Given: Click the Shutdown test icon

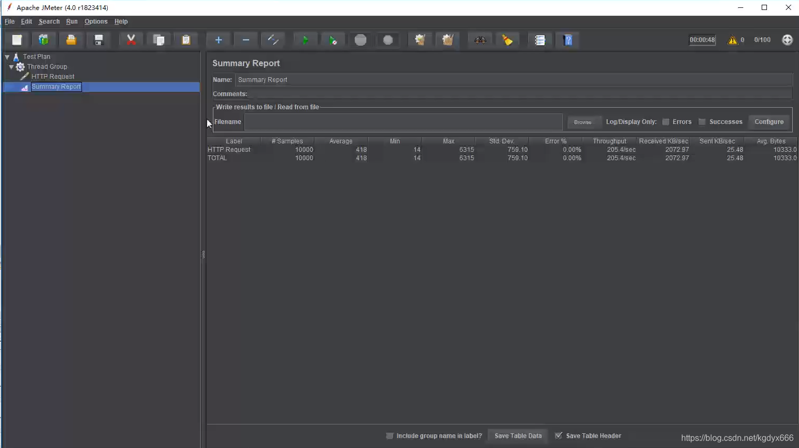Looking at the screenshot, I should click(x=388, y=40).
